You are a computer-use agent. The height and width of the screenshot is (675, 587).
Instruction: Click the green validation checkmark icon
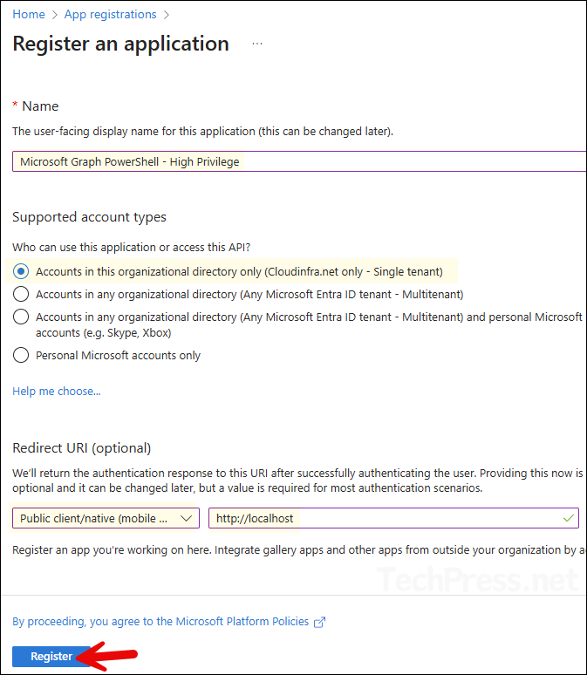570,518
